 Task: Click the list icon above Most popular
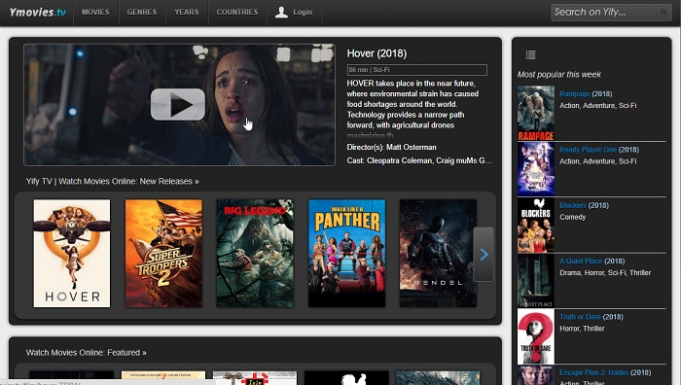(x=530, y=54)
